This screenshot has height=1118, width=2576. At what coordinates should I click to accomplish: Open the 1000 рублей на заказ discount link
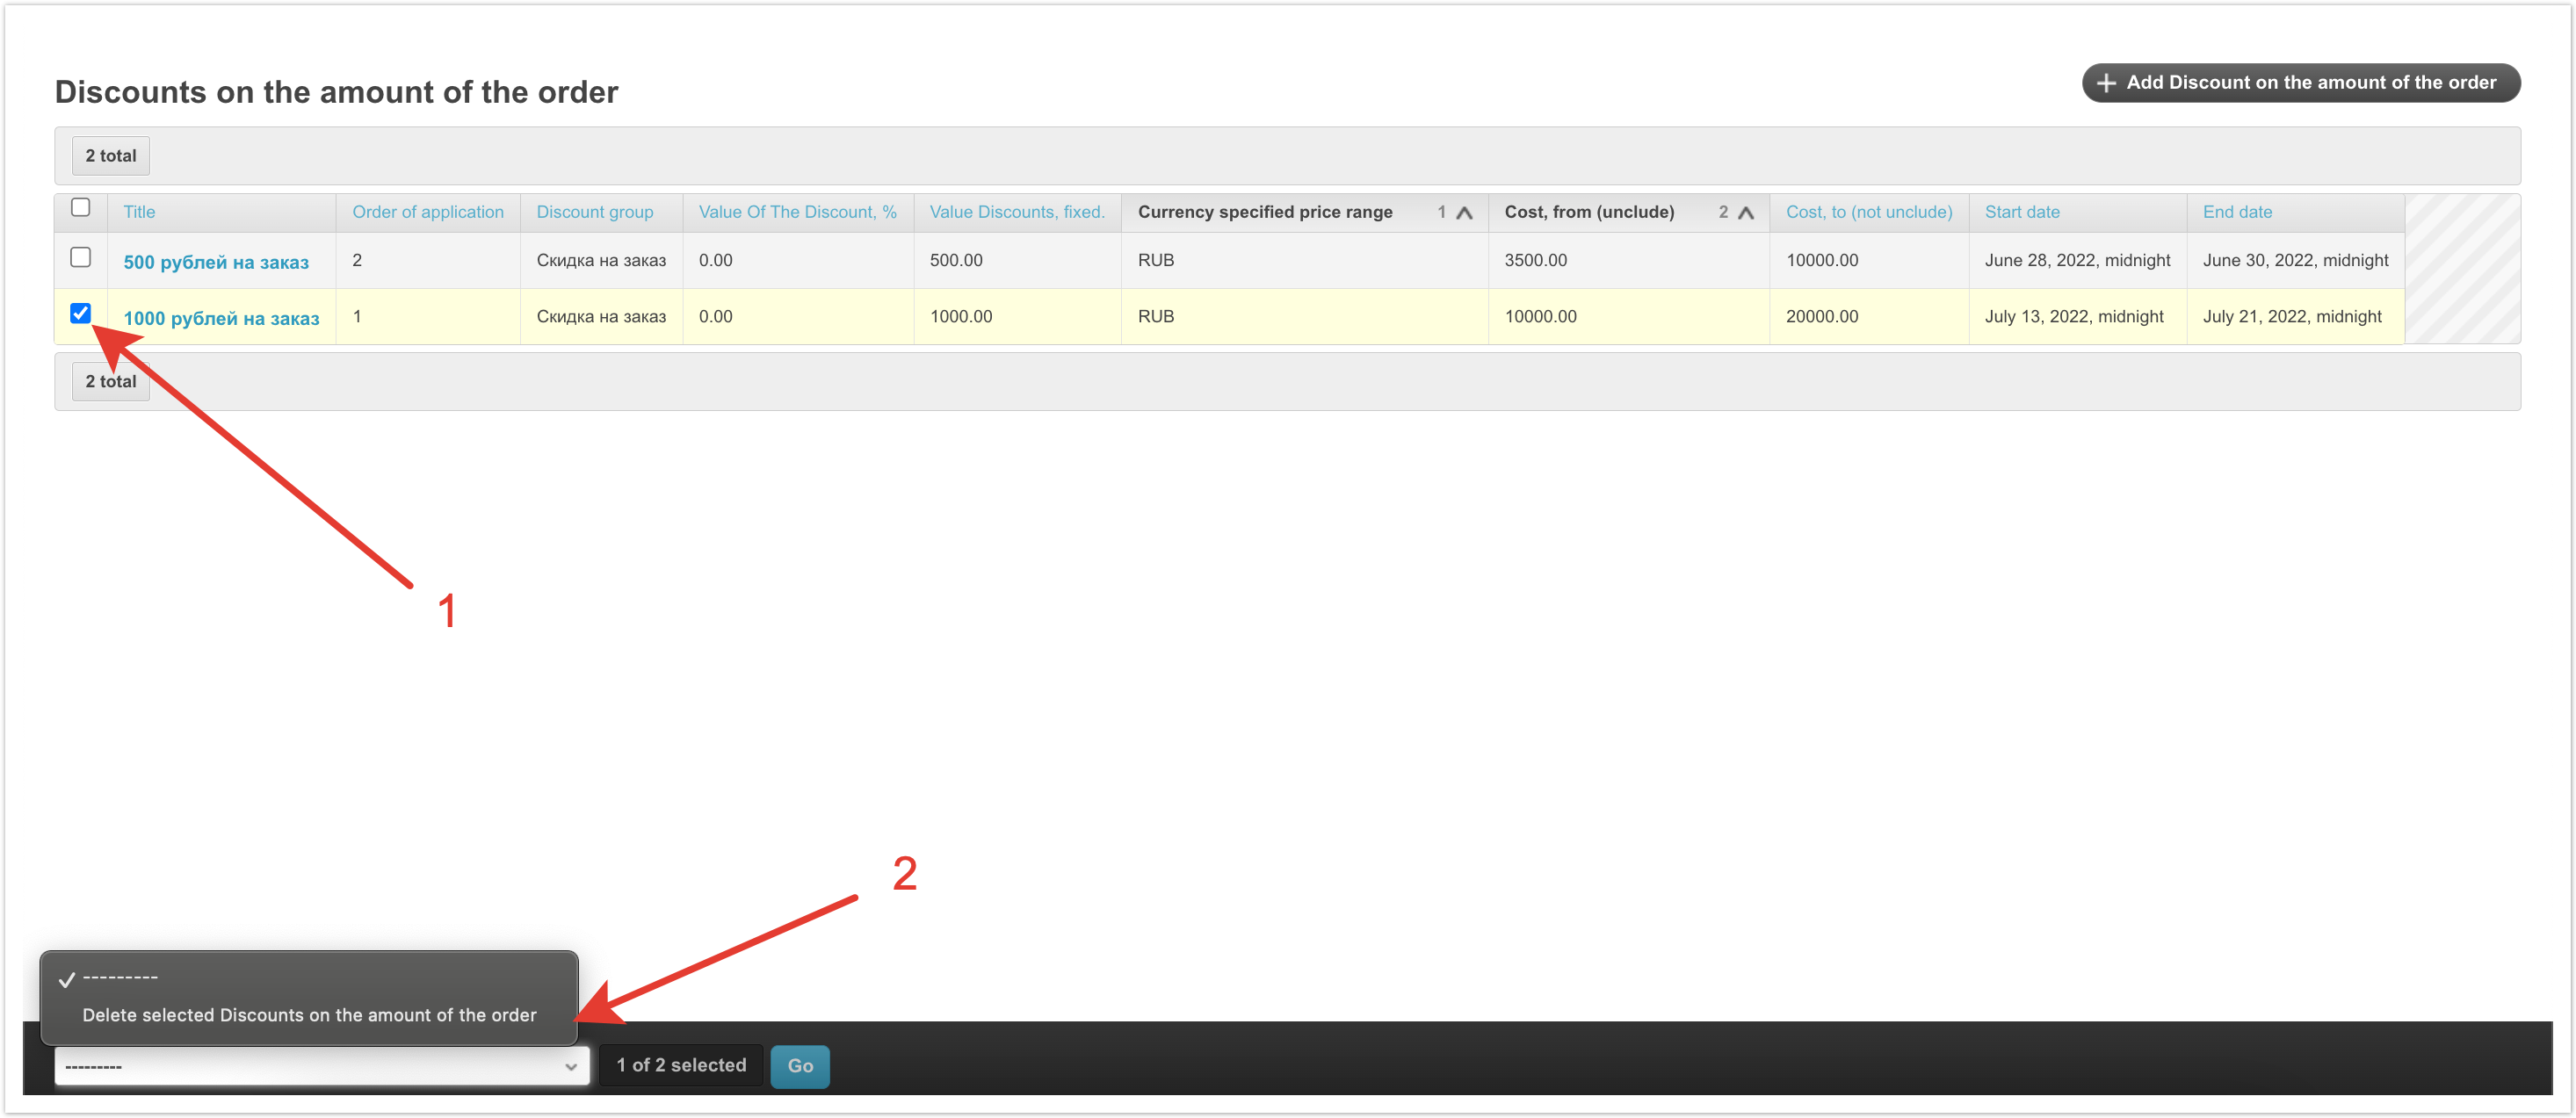pos(221,318)
